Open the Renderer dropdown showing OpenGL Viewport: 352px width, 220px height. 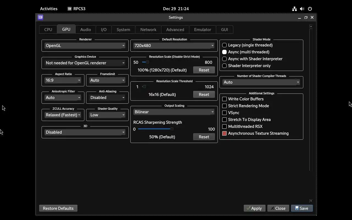pyautogui.click(x=85, y=46)
